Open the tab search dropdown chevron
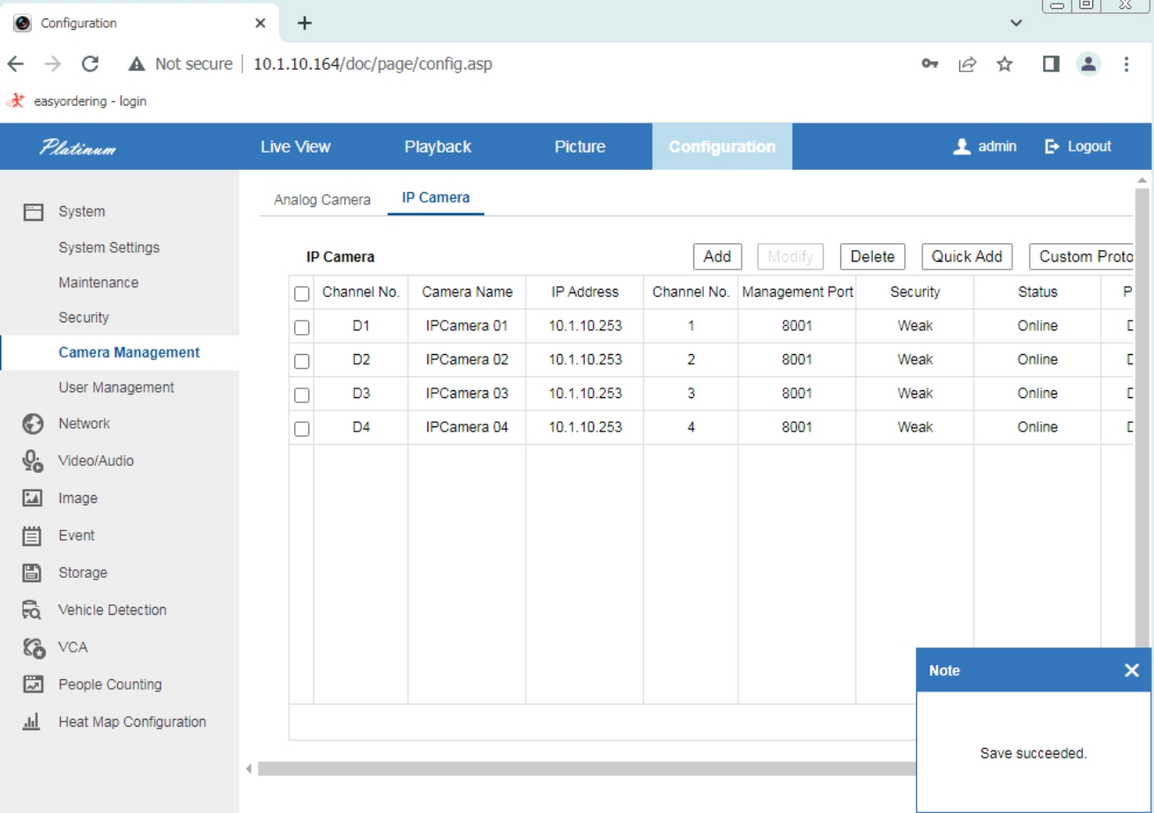The image size is (1154, 813). tap(1017, 24)
